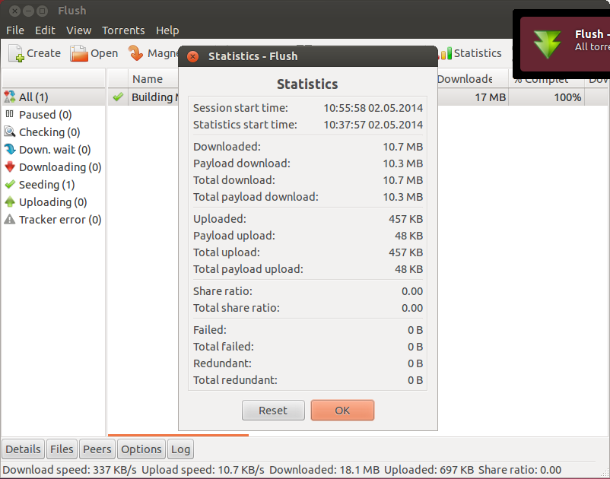Select the Paused (0) filter
610x479 pixels.
[54, 115]
